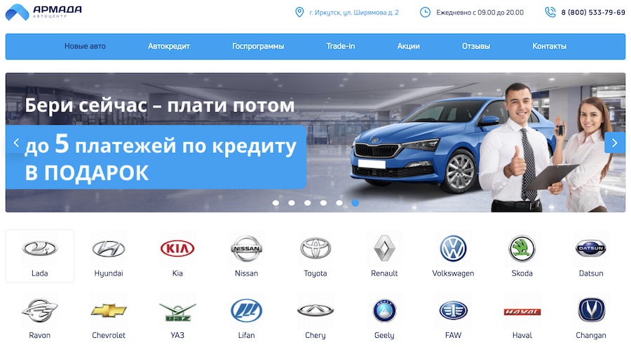Click the Бери сейчас – плати потом headline
Viewport: 631px width, 347px height.
[160, 105]
